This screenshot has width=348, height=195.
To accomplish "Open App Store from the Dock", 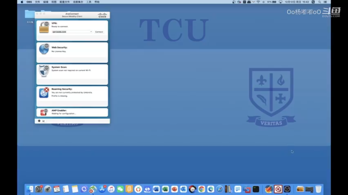I will click(102, 189).
